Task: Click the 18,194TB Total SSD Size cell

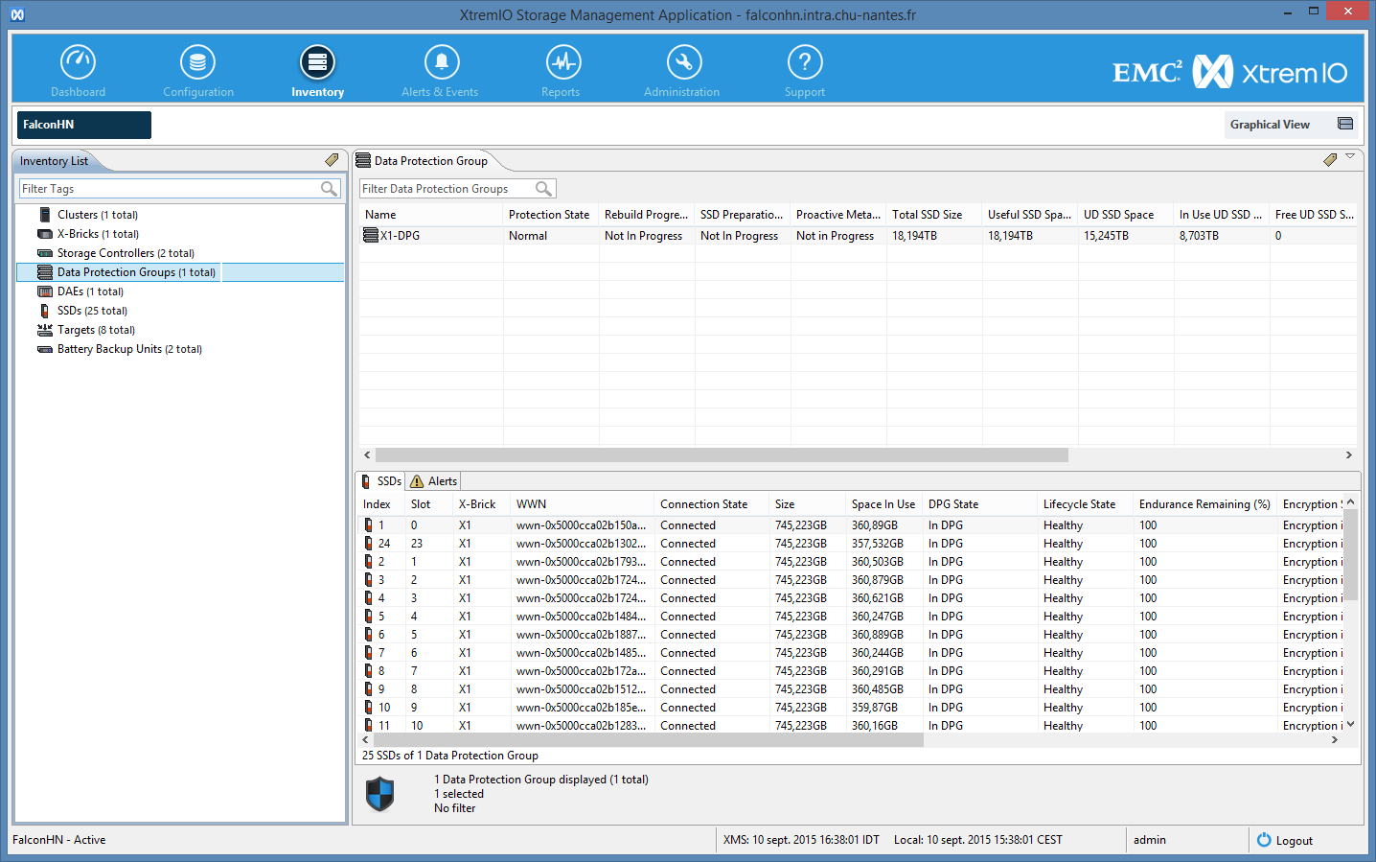Action: [915, 236]
